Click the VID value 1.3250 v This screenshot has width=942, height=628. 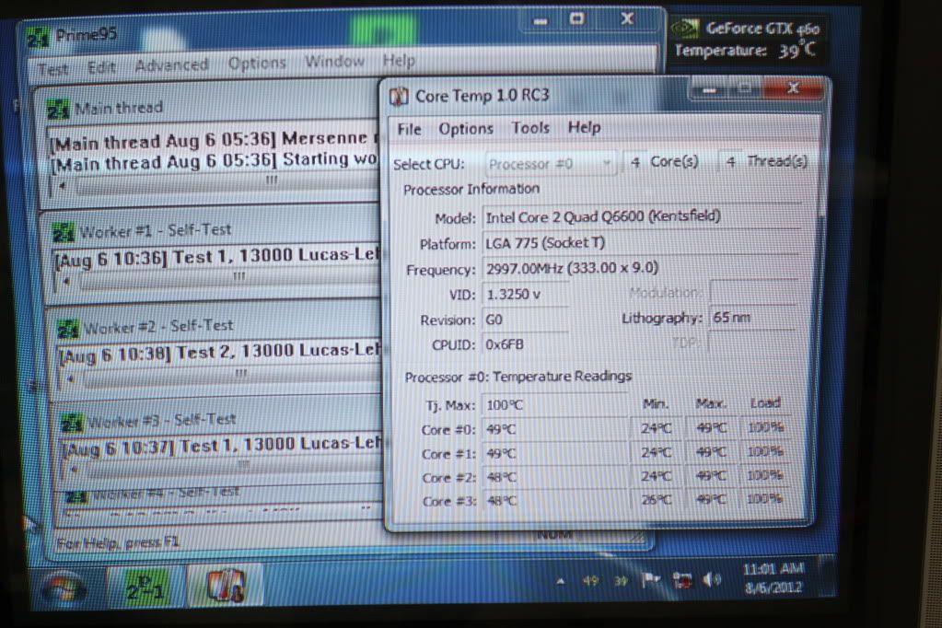(526, 294)
